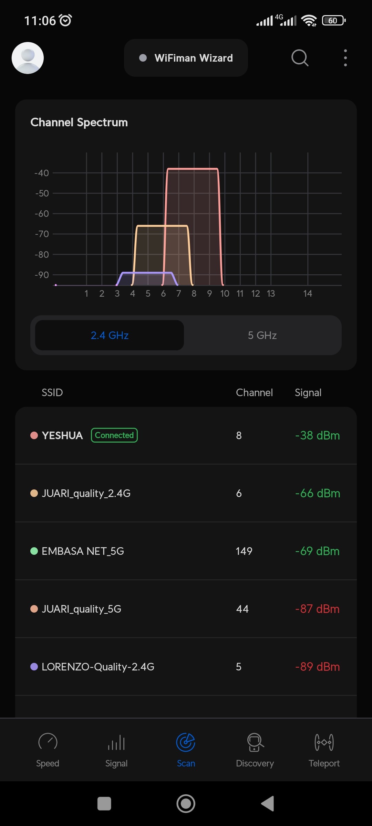Open the Discovery tab icon

point(255,742)
